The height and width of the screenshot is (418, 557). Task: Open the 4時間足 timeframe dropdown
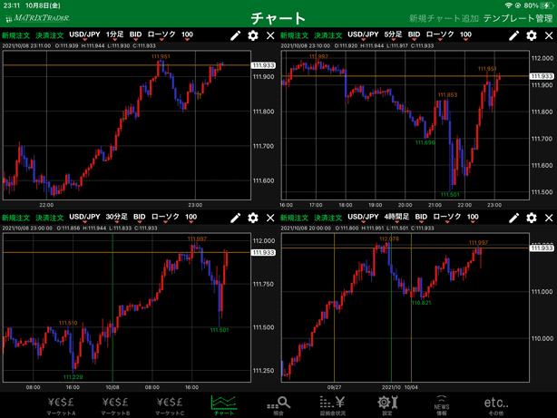click(396, 217)
